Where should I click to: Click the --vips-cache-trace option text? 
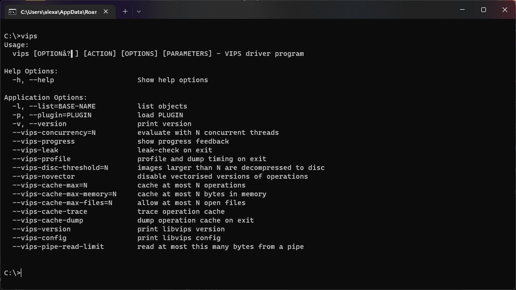[50, 211]
